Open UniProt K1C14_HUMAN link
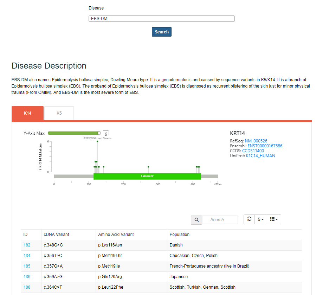Screen dimensions: 323x295 coord(260,156)
